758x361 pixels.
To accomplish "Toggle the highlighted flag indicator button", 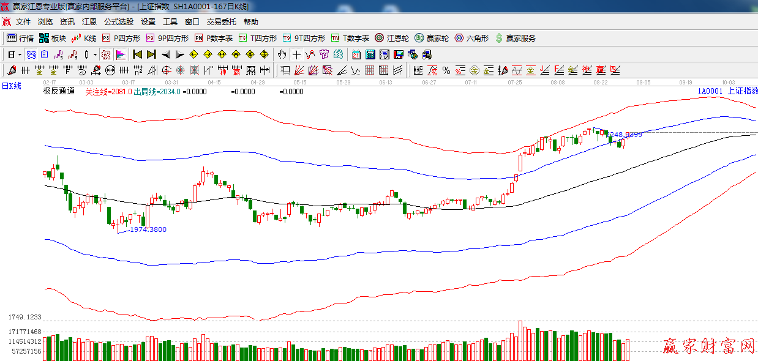I will point(120,54).
